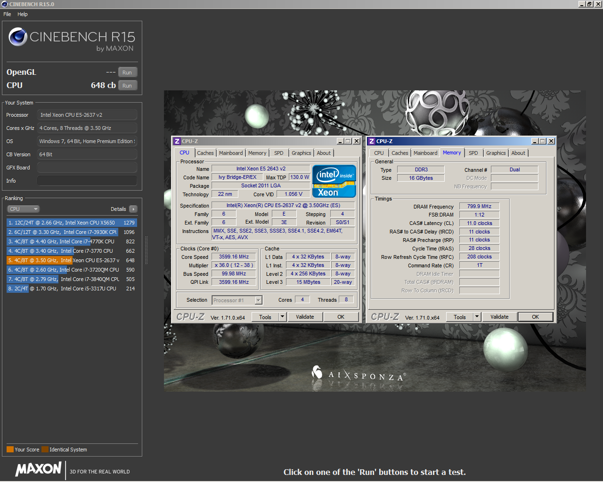Image resolution: width=603 pixels, height=482 pixels.
Task: Expand Tools dropdown arrow in left CPU-Z
Action: [282, 317]
